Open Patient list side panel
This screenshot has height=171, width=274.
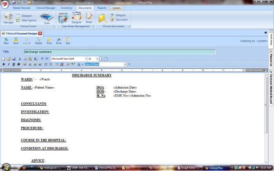point(271,59)
